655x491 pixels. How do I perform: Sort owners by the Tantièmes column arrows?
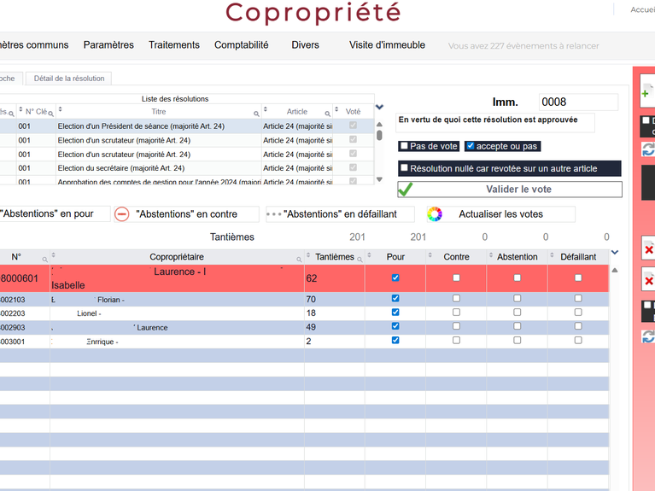pos(308,255)
